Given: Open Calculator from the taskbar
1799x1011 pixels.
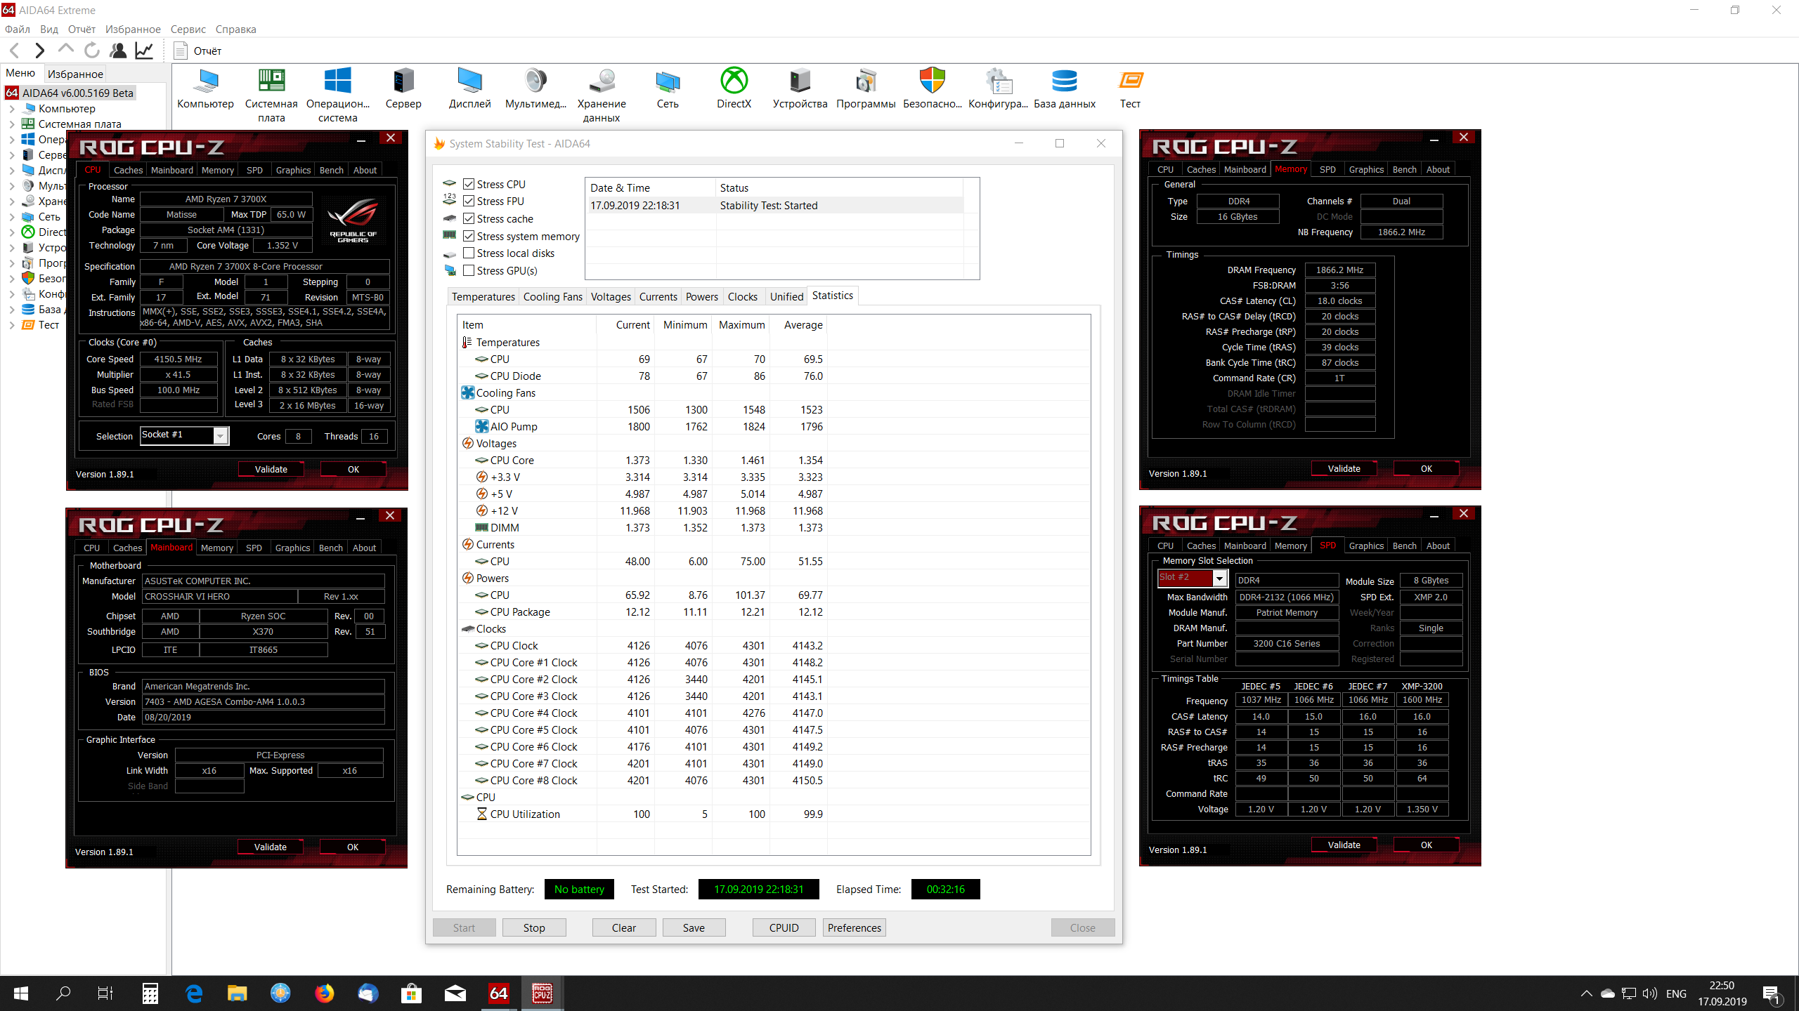Looking at the screenshot, I should [150, 993].
